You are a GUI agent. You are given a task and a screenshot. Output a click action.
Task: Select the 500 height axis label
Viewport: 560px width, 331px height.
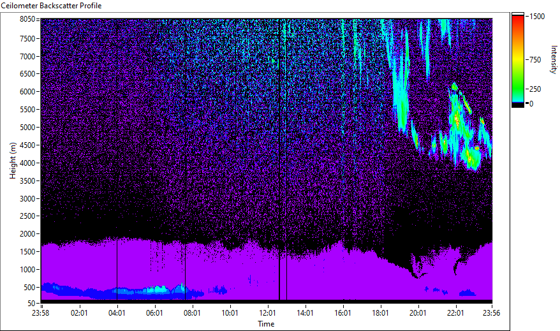[x=29, y=288]
